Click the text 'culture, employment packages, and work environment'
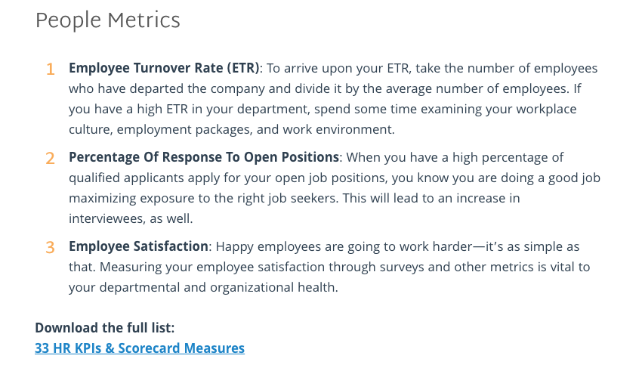The image size is (642, 371). tap(231, 129)
